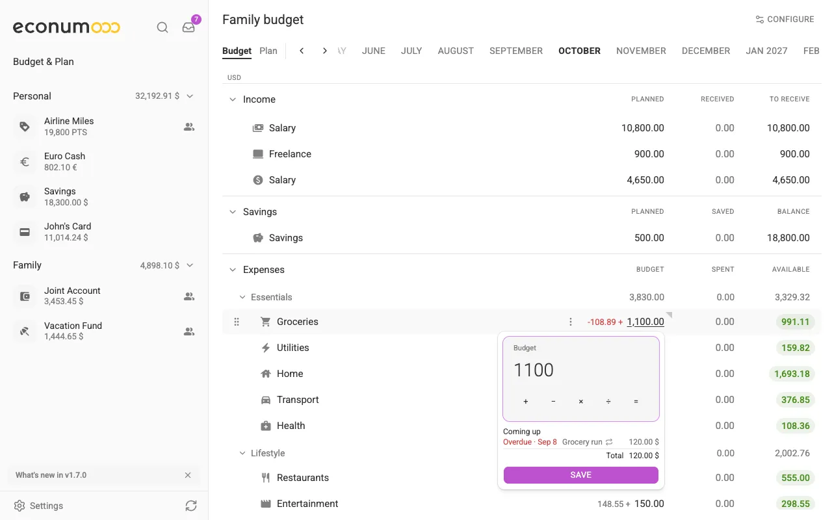Go to the previous months arrow
This screenshot has height=520, width=832.
point(302,51)
